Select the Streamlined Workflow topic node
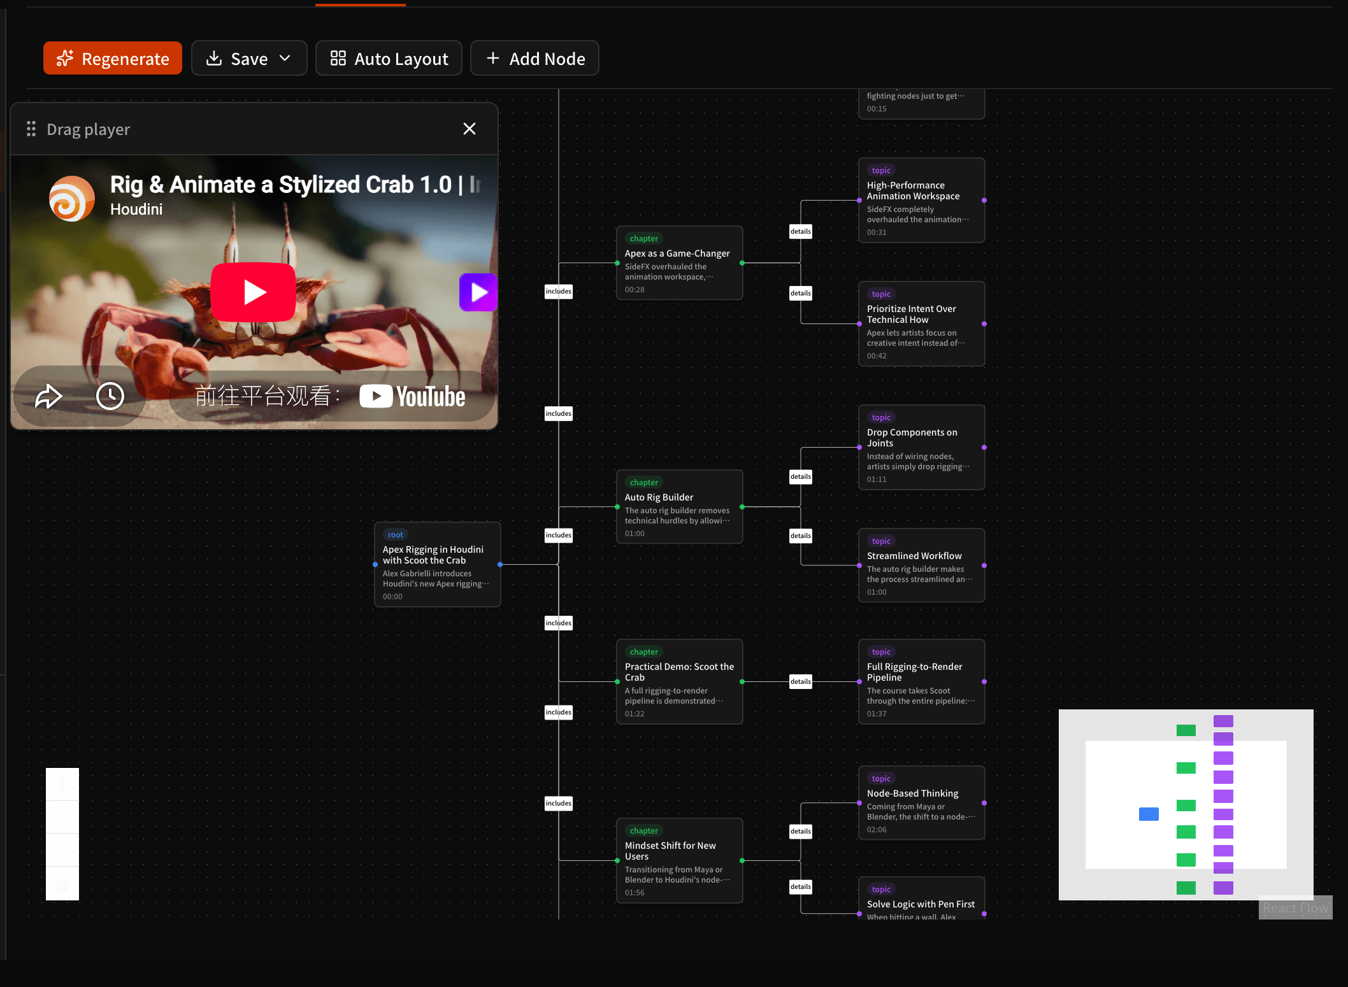1348x987 pixels. [x=922, y=565]
